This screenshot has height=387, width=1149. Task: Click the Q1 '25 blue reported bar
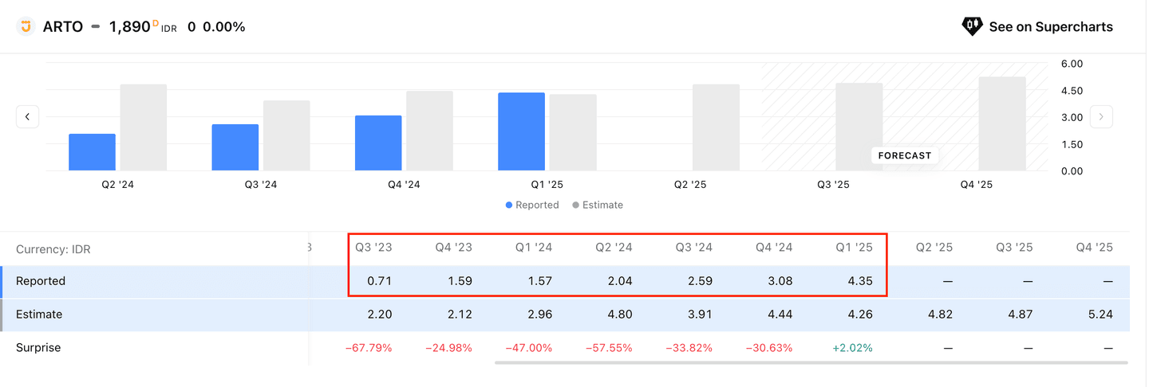[x=521, y=131]
